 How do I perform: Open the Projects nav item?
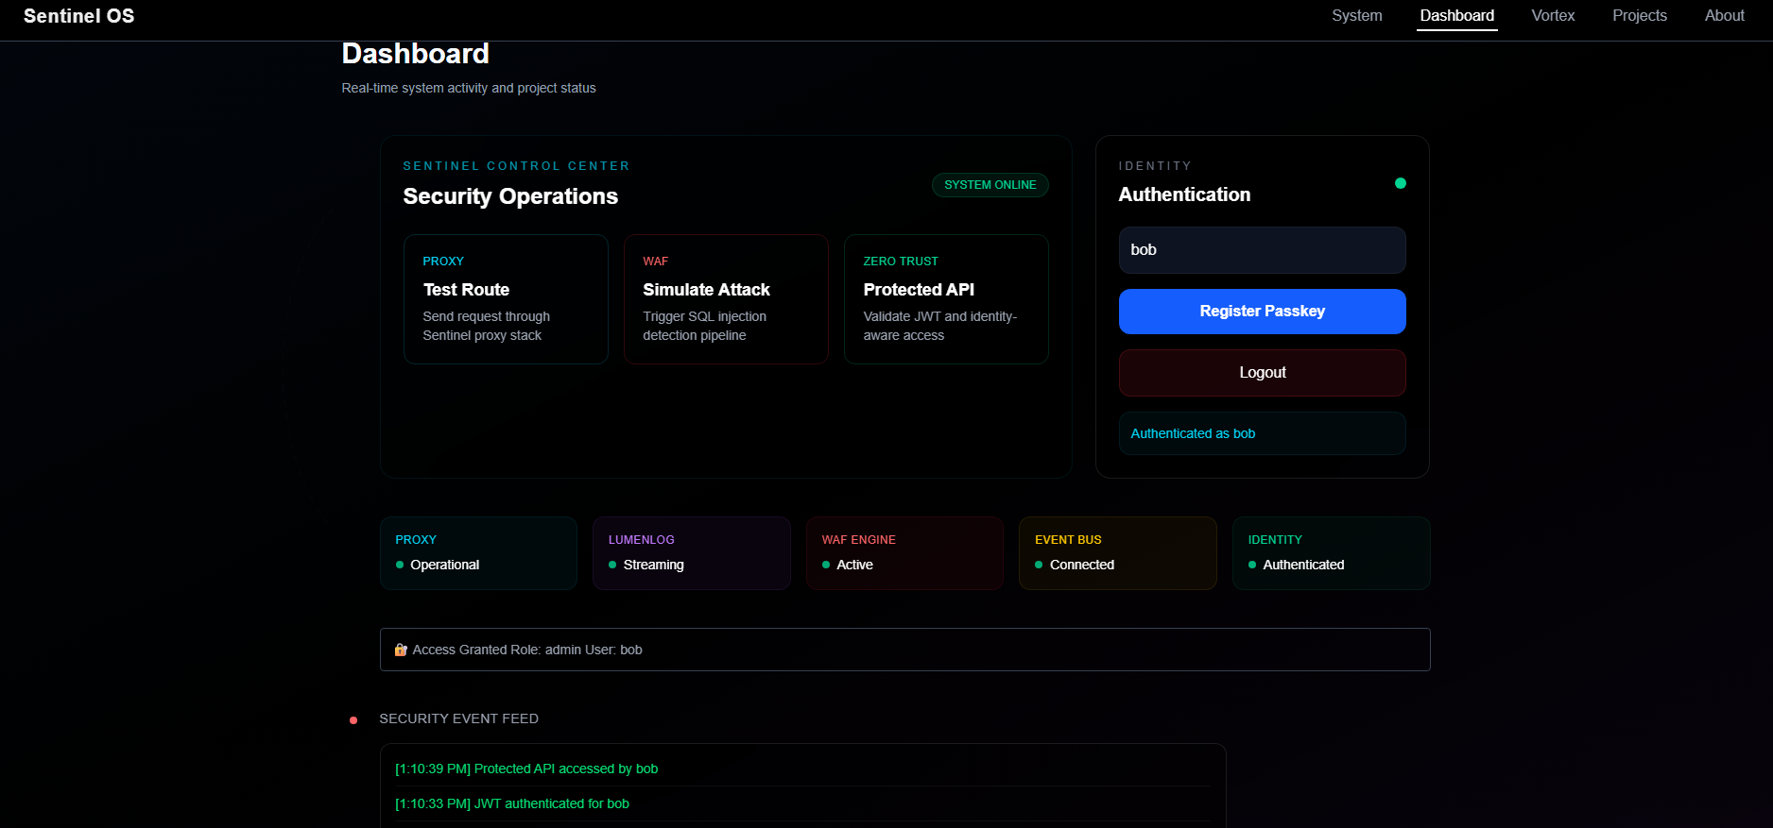[1639, 16]
